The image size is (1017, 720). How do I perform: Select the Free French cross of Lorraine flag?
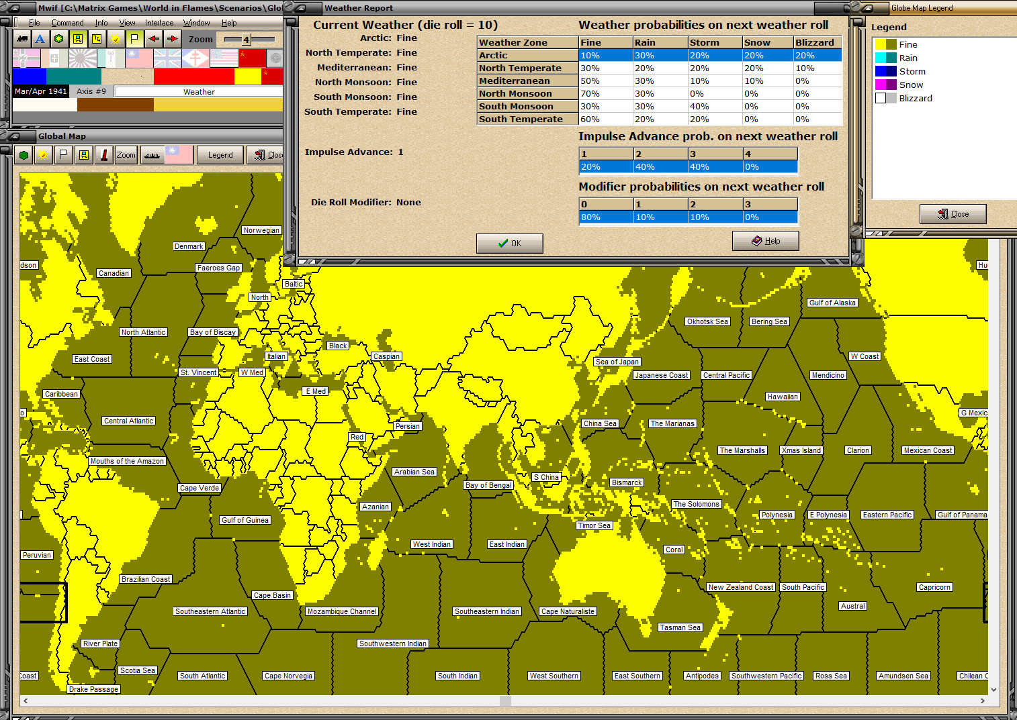(x=195, y=58)
